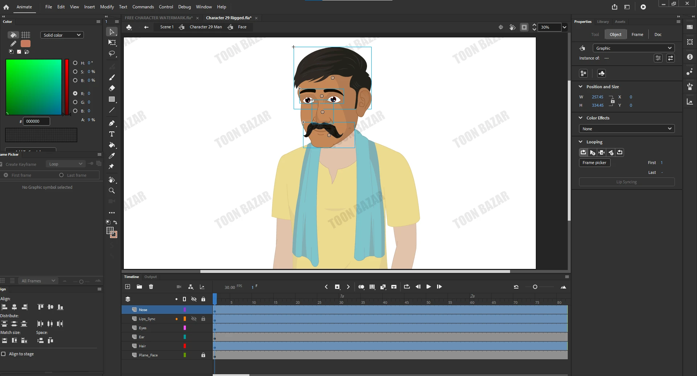Switch to the Frame properties tab
The width and height of the screenshot is (697, 376).
pos(637,34)
